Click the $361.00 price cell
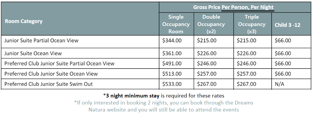 coord(172,53)
